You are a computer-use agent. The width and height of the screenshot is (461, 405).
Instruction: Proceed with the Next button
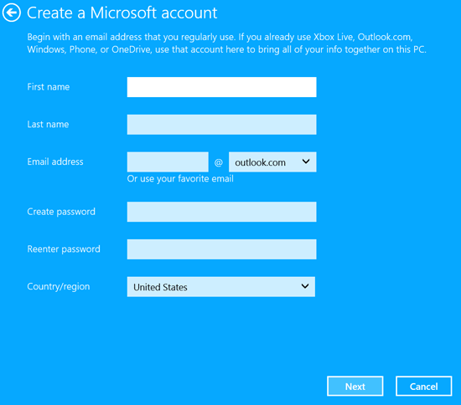tap(355, 387)
